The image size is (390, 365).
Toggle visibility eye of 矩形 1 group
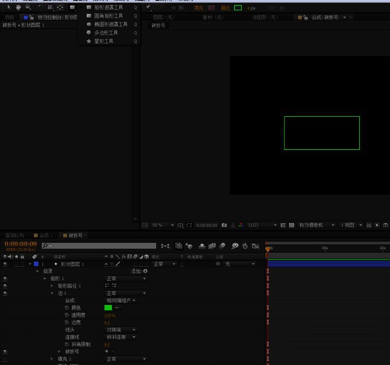(x=5, y=278)
